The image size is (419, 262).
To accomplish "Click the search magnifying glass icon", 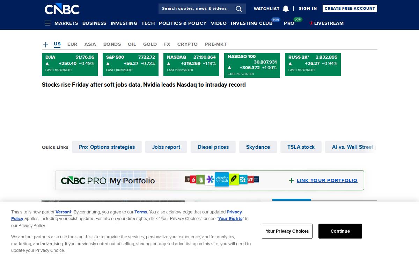I will (x=239, y=9).
